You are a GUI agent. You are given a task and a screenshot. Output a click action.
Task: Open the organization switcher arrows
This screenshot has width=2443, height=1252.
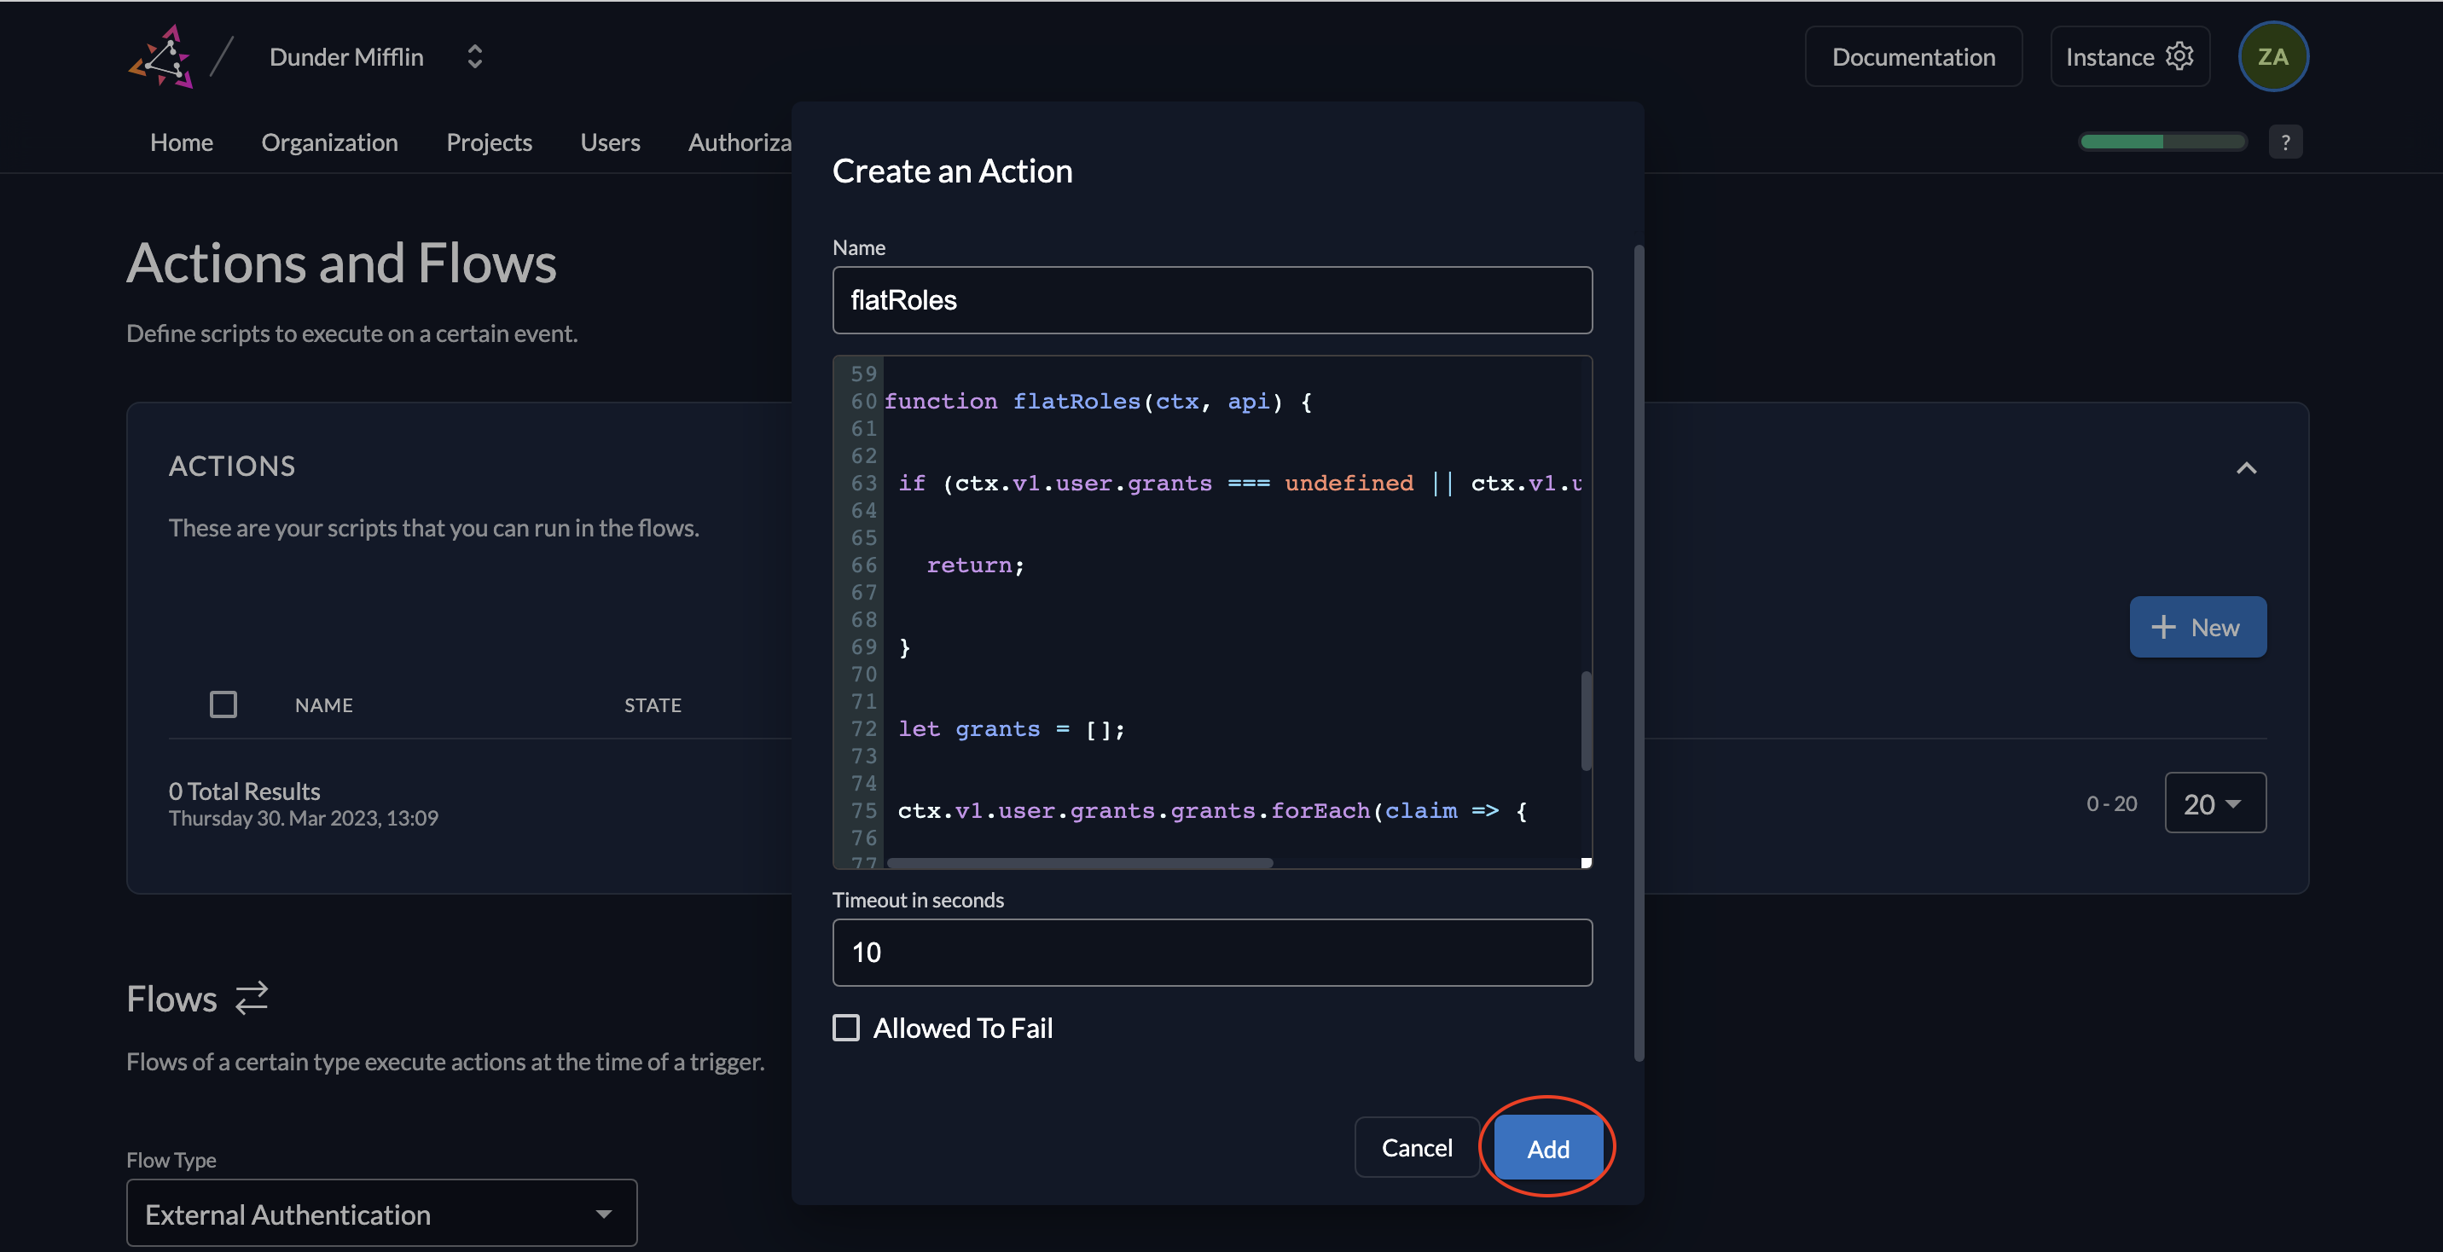pos(474,57)
